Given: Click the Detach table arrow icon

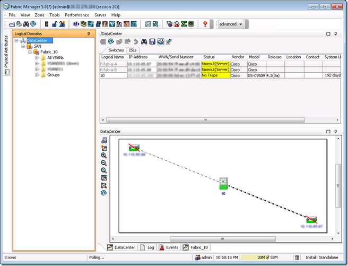Looking at the screenshot, I should 169,41.
